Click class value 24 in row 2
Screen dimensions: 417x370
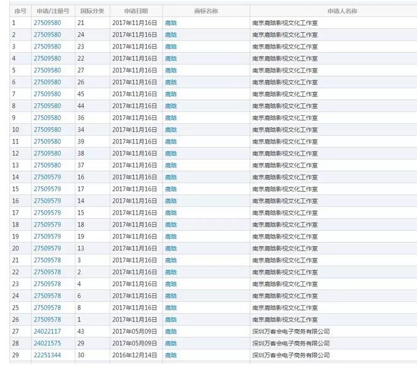81,35
